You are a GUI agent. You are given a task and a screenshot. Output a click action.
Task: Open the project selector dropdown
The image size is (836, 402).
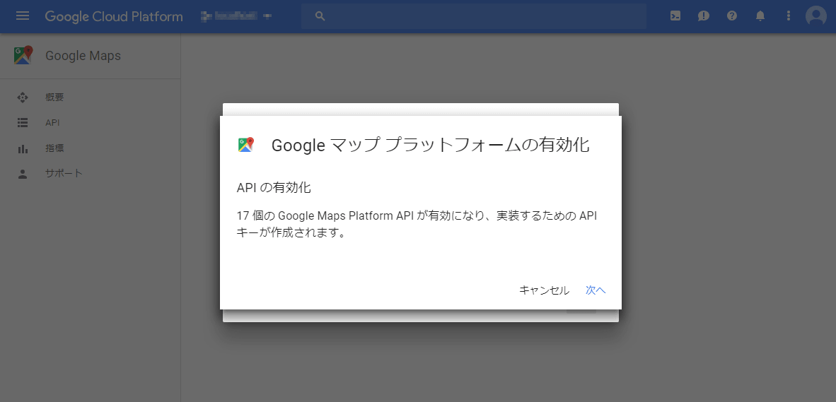click(236, 16)
